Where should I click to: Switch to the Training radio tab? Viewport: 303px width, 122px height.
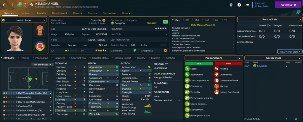pos(24,58)
